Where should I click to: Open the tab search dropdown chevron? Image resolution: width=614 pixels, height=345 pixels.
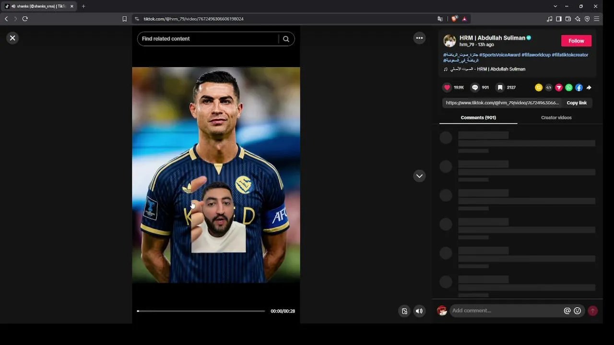click(555, 6)
